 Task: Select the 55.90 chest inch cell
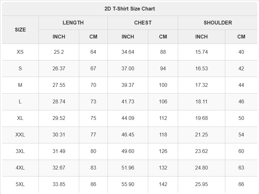click(128, 184)
